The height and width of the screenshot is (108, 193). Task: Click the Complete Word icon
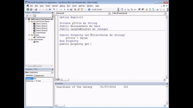[x=135, y=9]
